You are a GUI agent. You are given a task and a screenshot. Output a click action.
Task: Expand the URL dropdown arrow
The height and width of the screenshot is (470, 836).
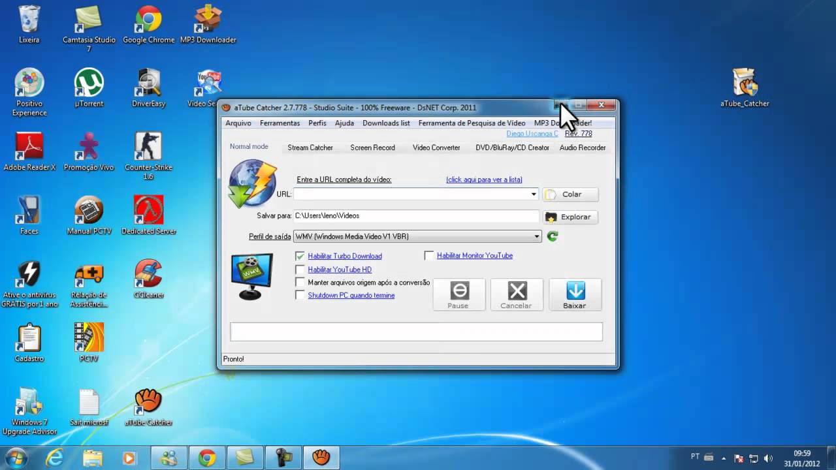534,194
